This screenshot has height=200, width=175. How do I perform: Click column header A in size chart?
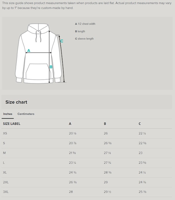pyautogui.click(x=70, y=124)
